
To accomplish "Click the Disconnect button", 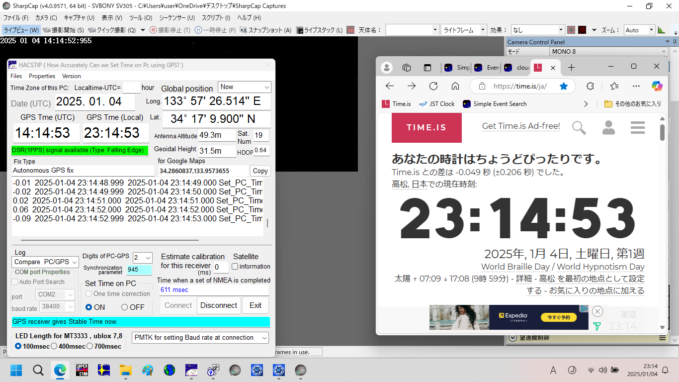I will click(219, 305).
